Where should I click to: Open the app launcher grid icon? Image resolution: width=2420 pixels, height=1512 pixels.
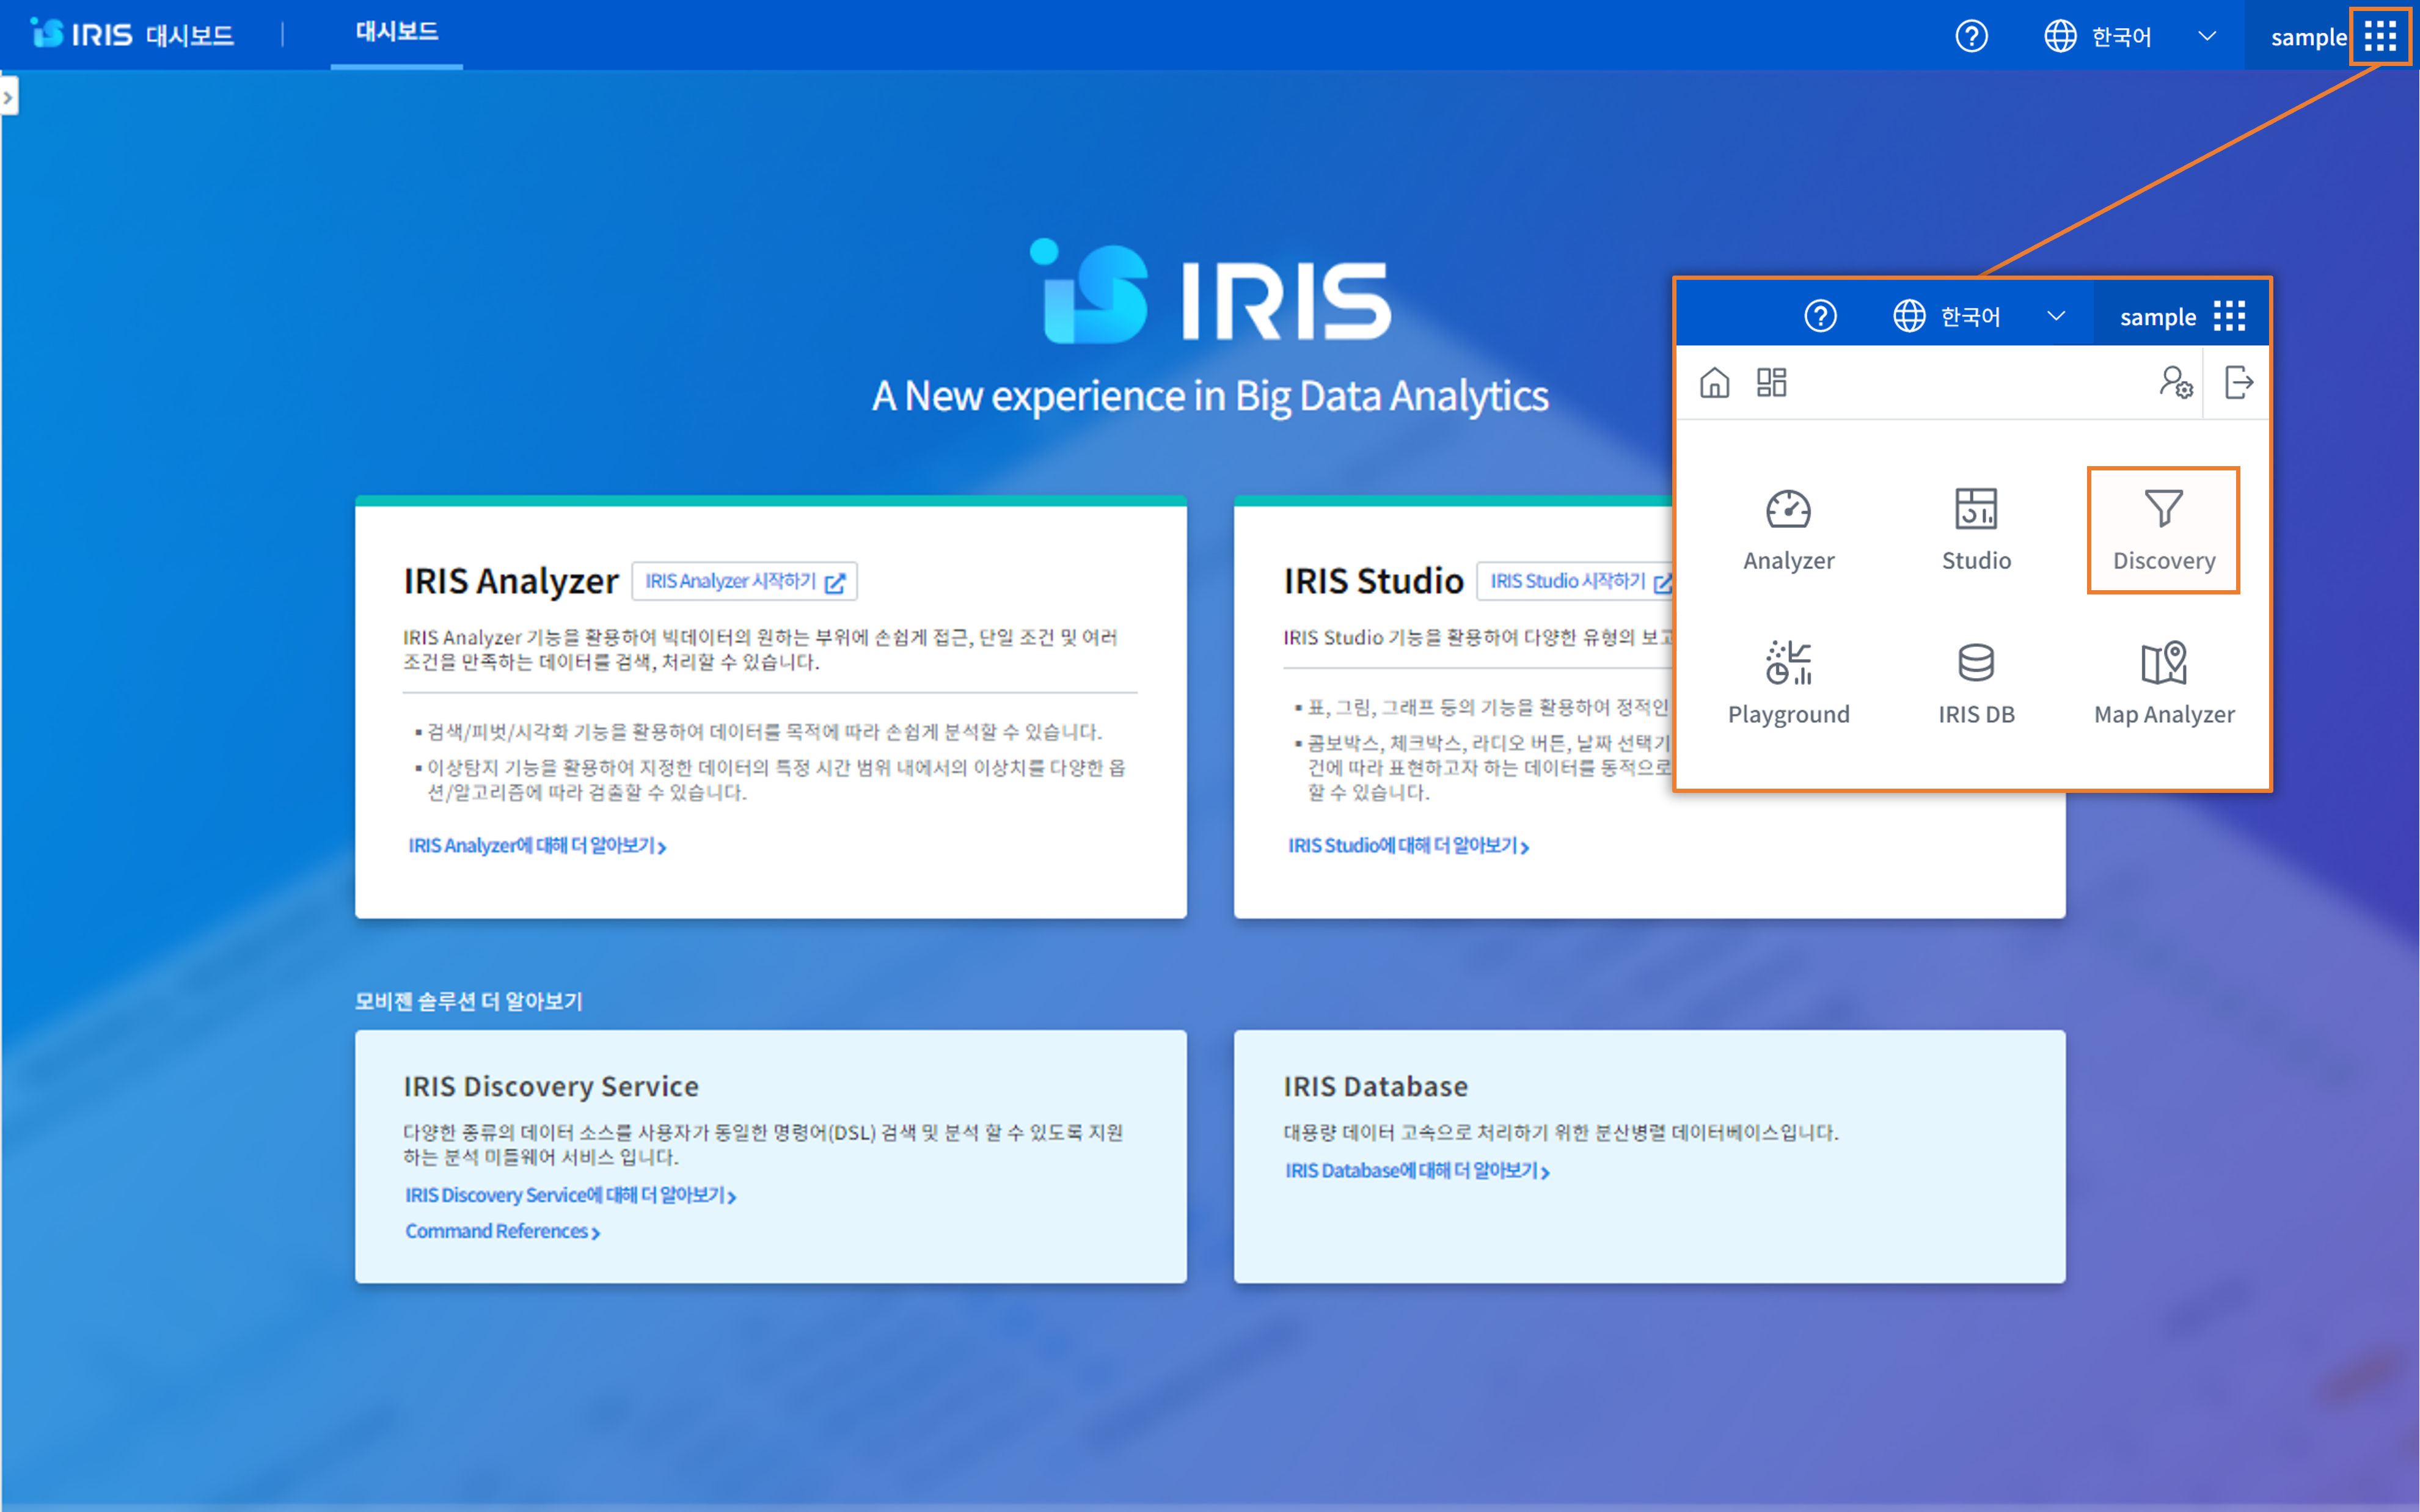click(x=2380, y=36)
